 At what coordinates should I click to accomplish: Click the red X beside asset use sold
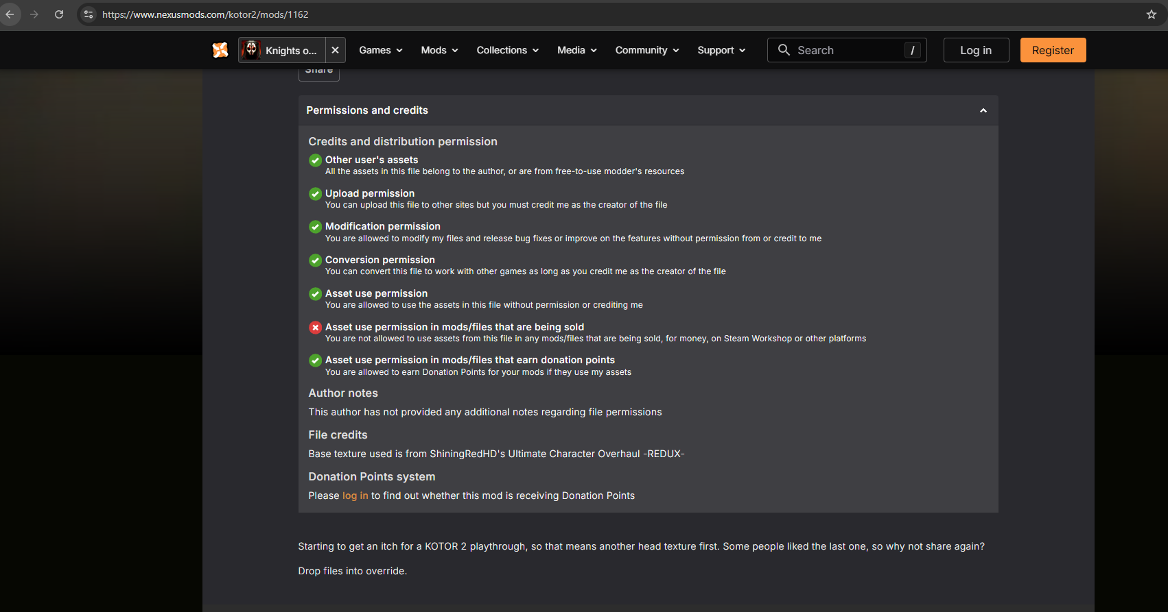[315, 328]
